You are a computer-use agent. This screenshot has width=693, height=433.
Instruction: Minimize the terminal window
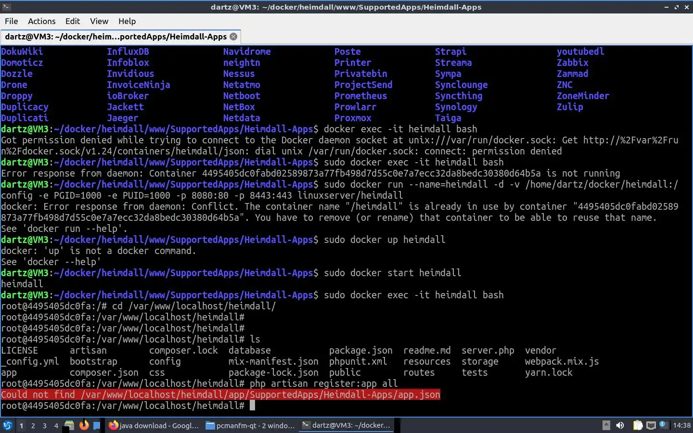coord(666,7)
